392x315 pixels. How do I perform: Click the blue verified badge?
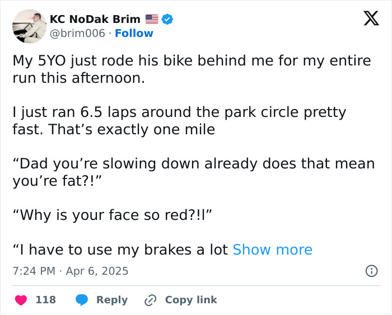coord(167,19)
